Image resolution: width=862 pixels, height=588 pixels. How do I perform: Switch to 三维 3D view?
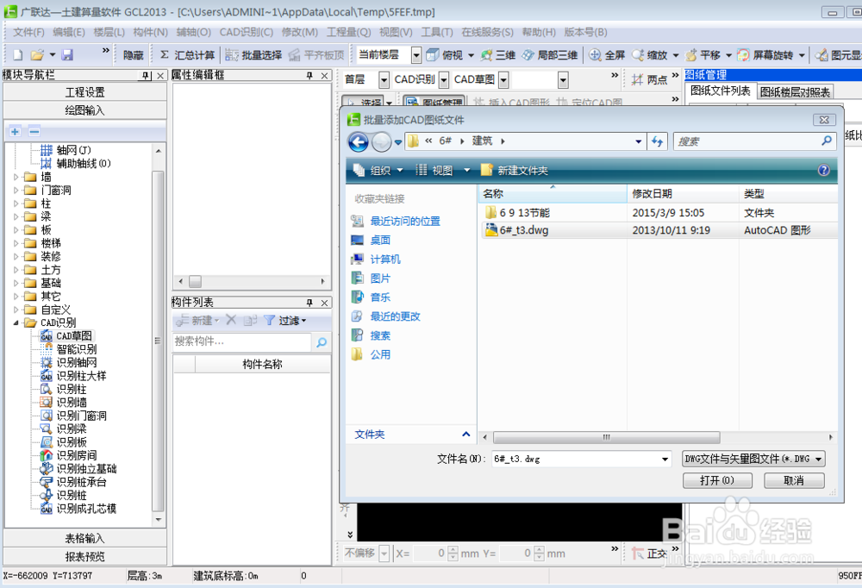pyautogui.click(x=497, y=55)
